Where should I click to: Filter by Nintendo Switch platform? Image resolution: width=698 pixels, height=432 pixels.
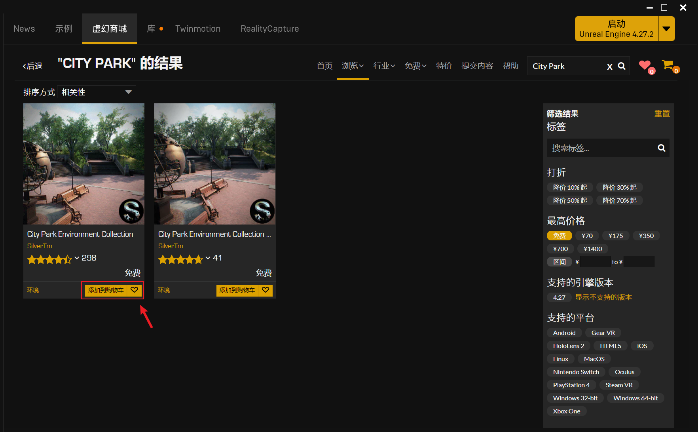576,372
